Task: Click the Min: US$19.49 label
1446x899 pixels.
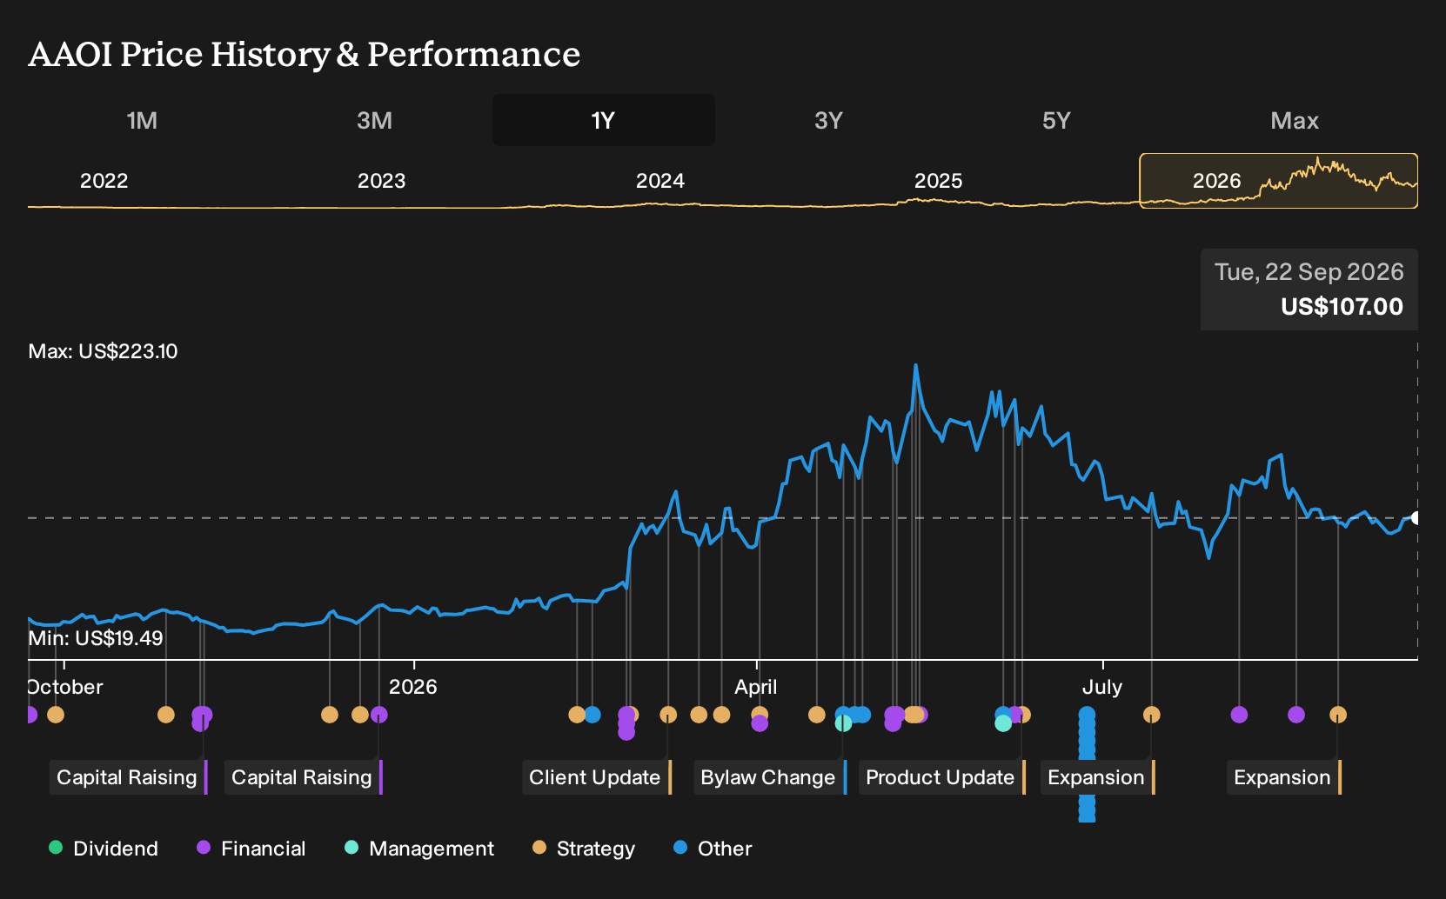Action: point(96,638)
